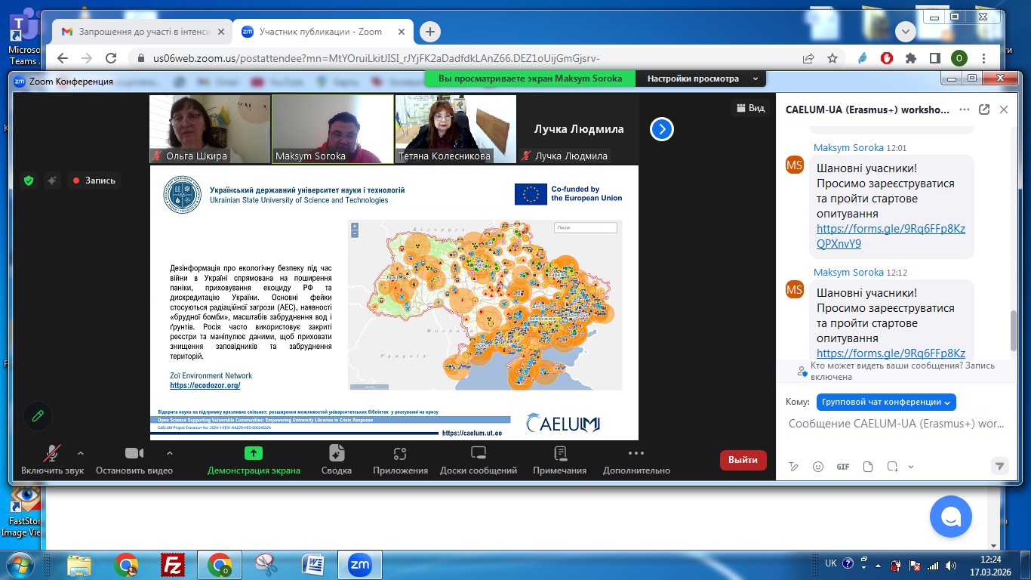Open the Приложения apps icon
The width and height of the screenshot is (1031, 580).
click(399, 454)
